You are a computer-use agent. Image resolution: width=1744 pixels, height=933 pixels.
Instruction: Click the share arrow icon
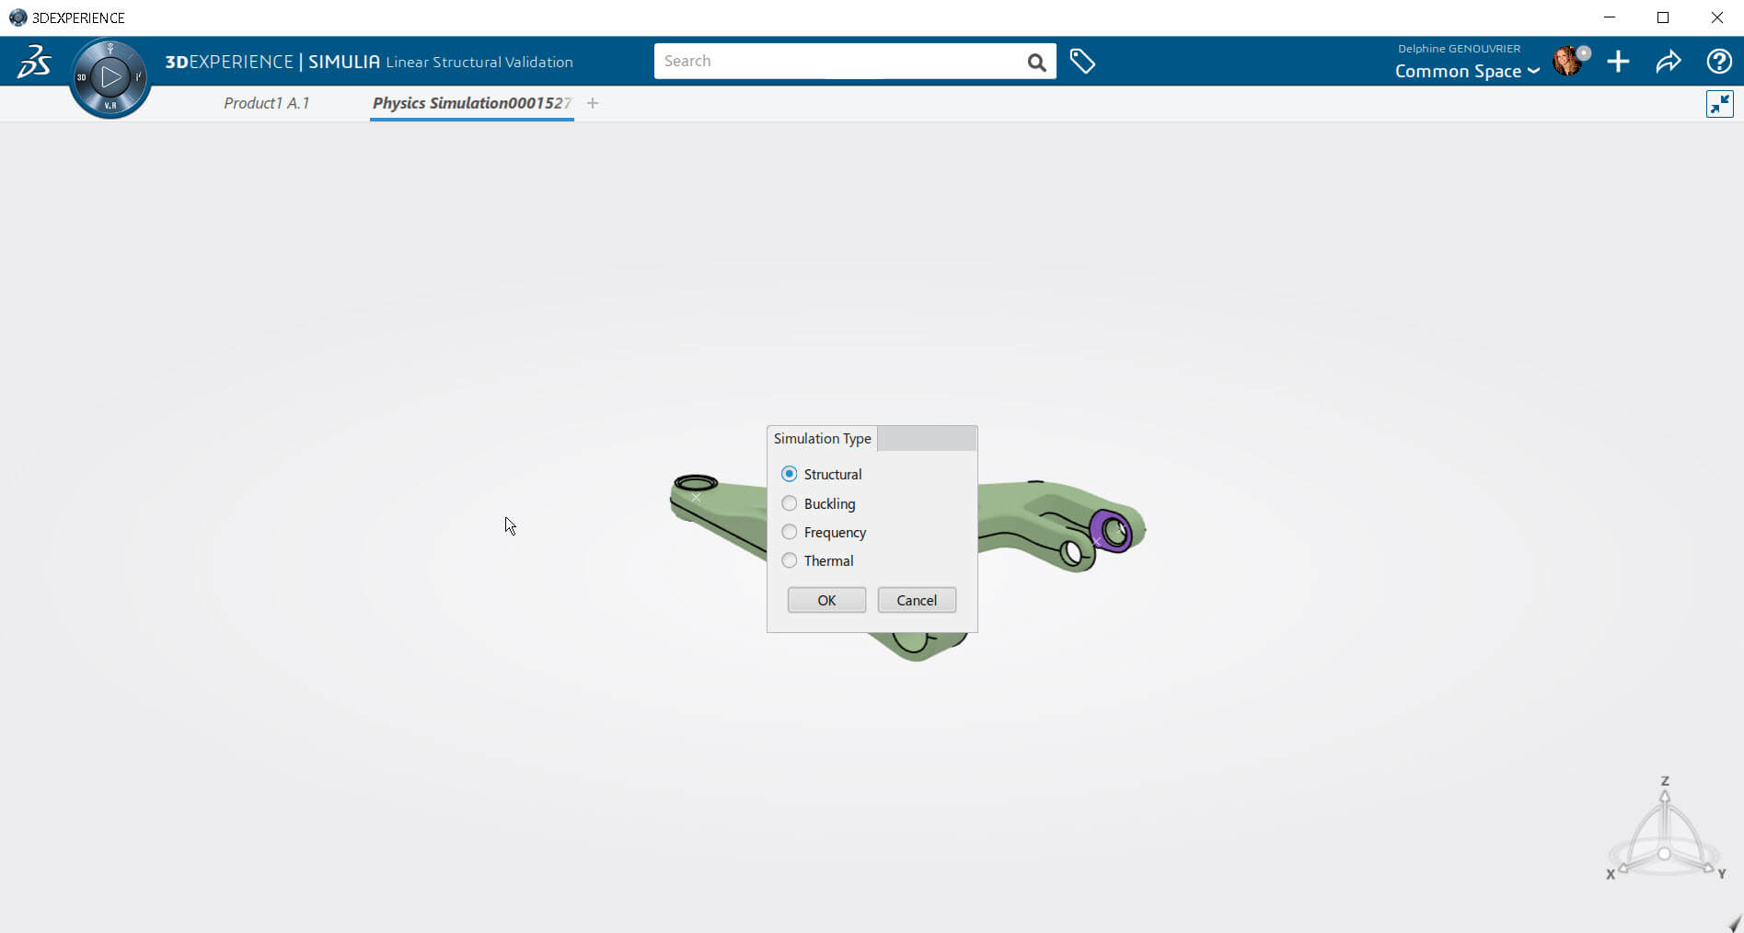1669,62
